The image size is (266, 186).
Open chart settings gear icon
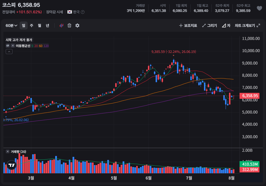tap(77, 25)
